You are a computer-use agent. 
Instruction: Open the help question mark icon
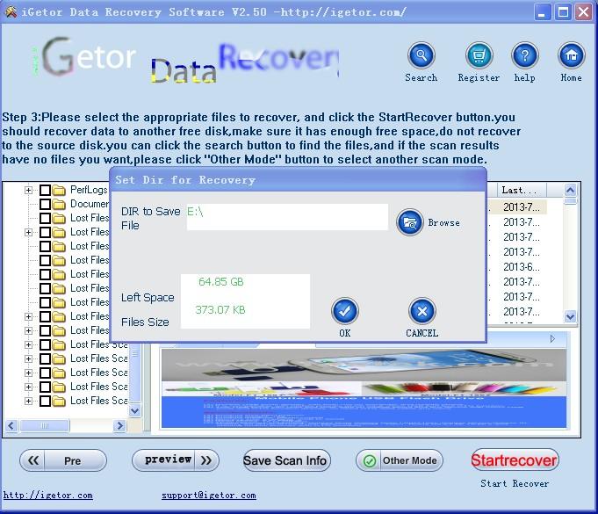point(525,55)
